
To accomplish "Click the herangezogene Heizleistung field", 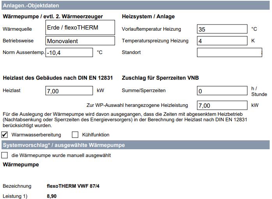I will tap(222, 105).
